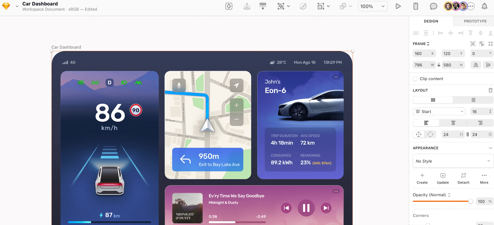Set layout alignment to center
This screenshot has height=225, width=494.
point(453,123)
